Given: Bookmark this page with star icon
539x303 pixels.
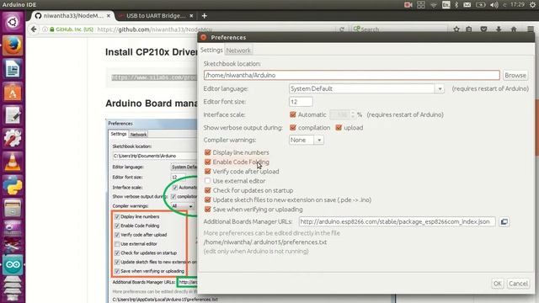Looking at the screenshot, I should point(456,29).
